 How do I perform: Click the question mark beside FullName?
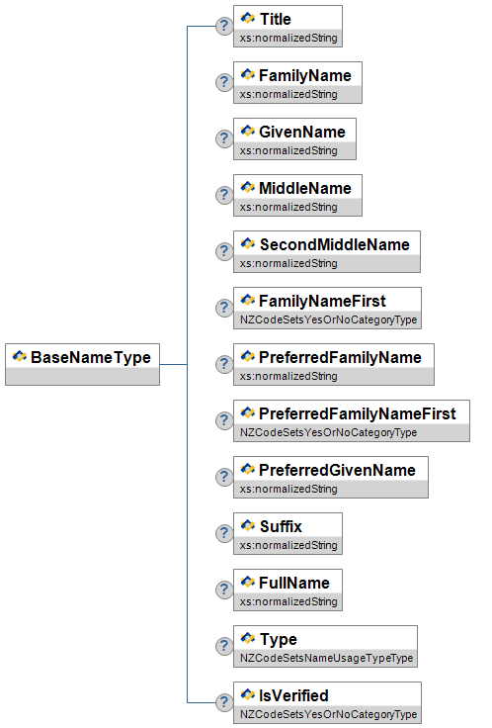pyautogui.click(x=224, y=590)
